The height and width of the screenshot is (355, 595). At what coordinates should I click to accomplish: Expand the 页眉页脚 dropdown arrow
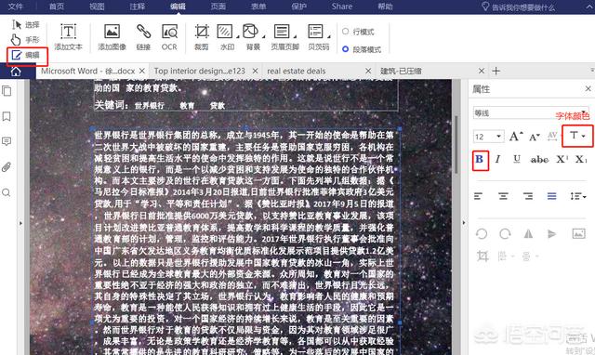point(295,37)
